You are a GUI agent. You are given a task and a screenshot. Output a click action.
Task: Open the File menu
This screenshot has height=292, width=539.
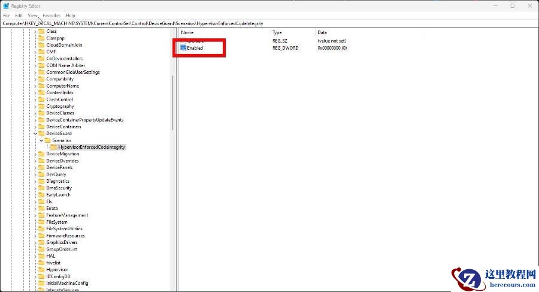tap(6, 16)
